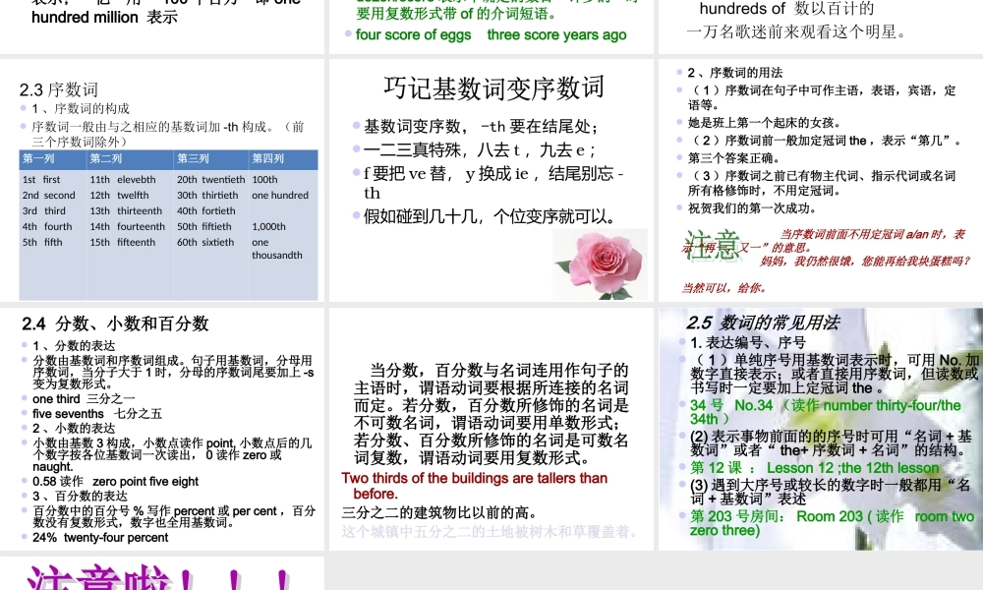
Task: Click the bullet '1. 表达编号、序号'
Action: (x=748, y=342)
